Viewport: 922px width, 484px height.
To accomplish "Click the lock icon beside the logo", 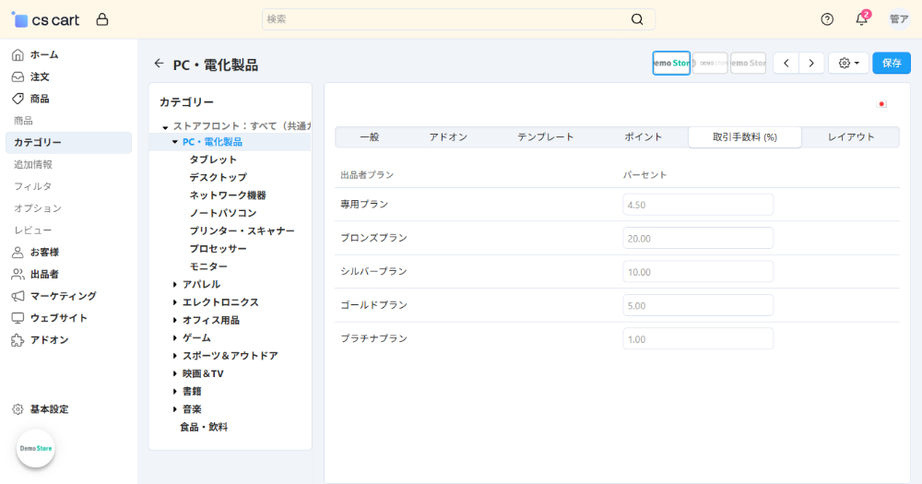I will point(102,19).
